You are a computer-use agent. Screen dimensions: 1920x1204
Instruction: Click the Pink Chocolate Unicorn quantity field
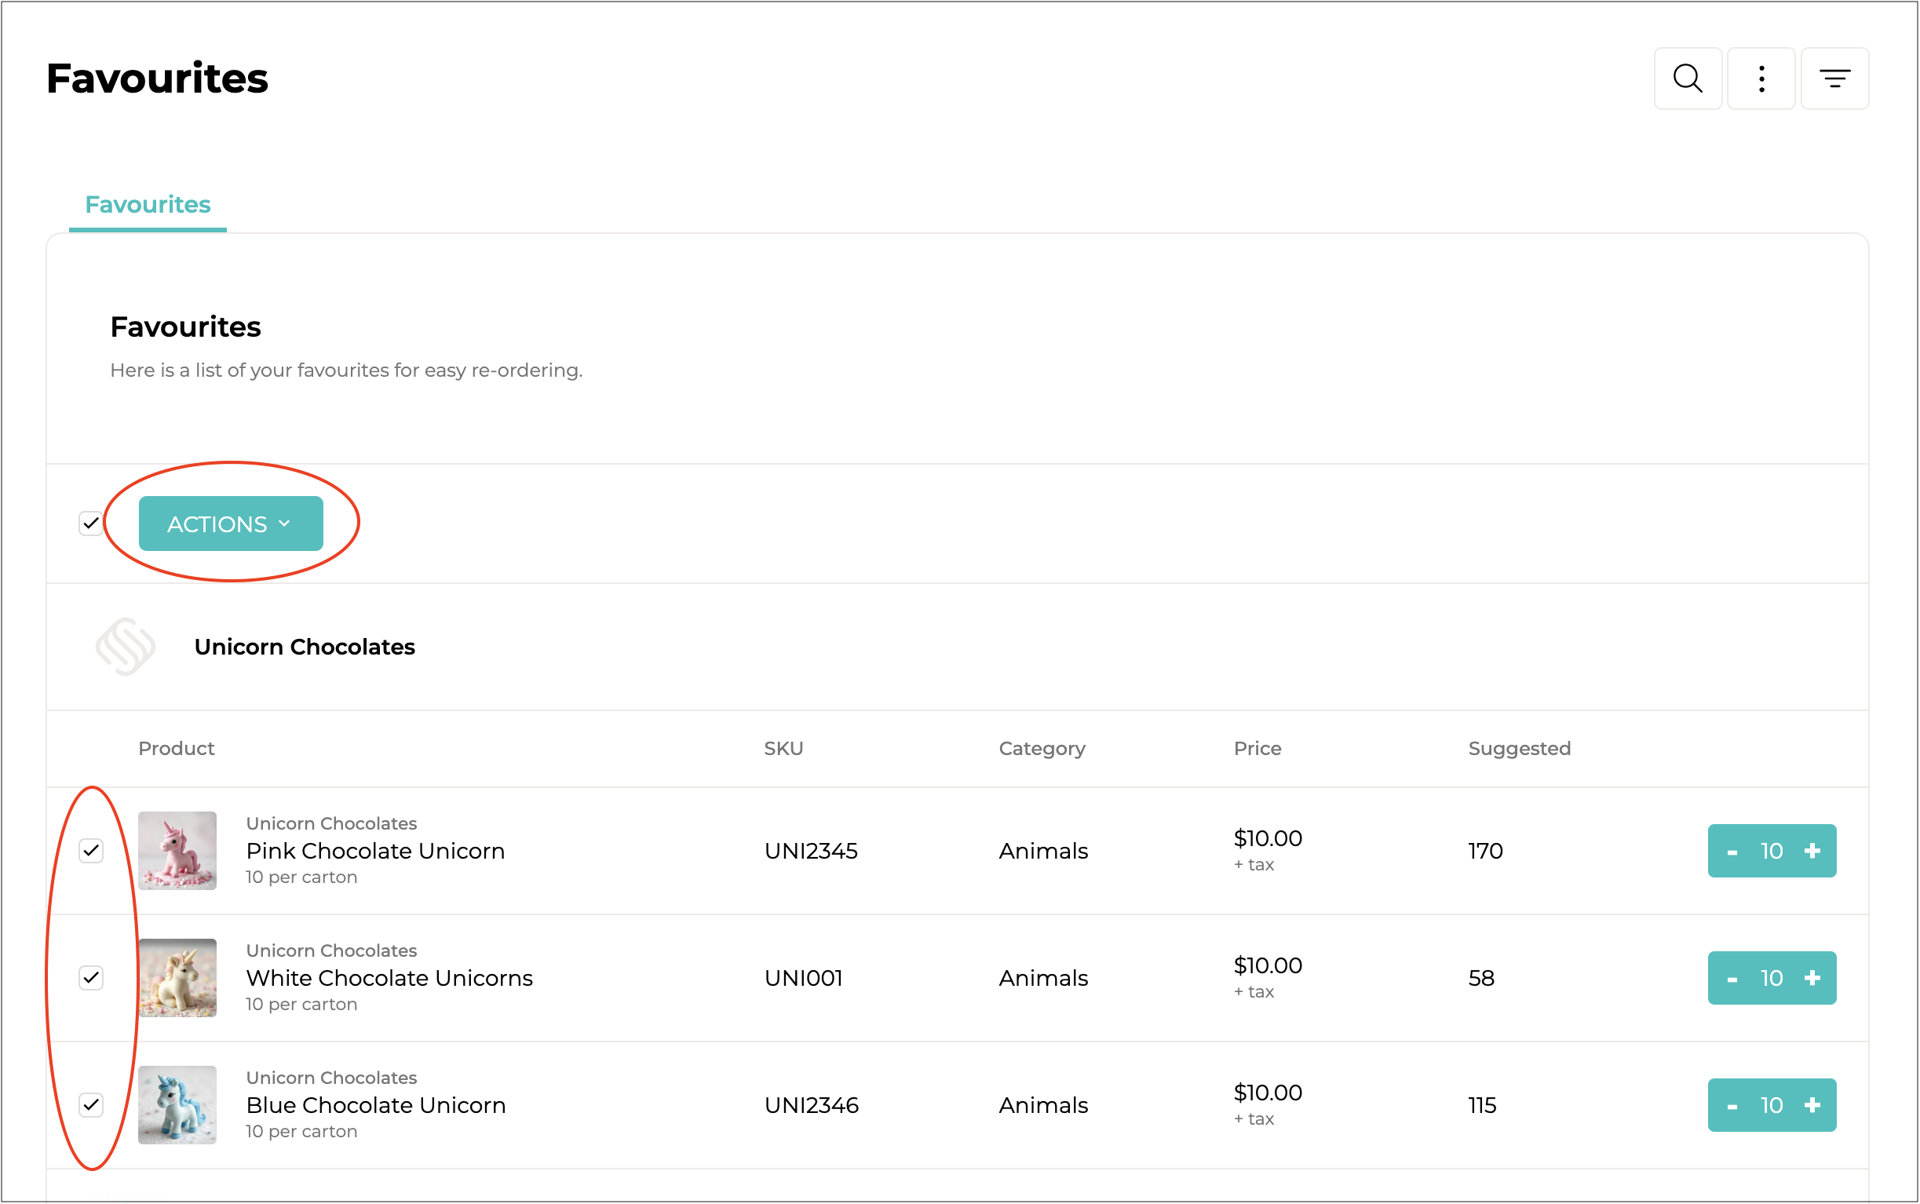click(x=1771, y=852)
